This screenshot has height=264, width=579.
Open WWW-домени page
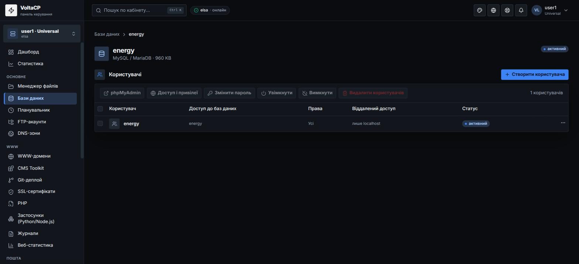coord(41,156)
